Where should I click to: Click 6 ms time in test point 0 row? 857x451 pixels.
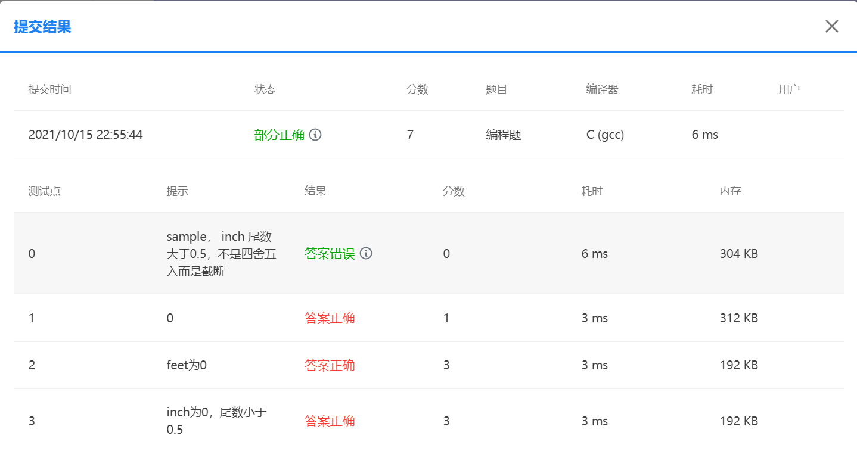pyautogui.click(x=595, y=254)
